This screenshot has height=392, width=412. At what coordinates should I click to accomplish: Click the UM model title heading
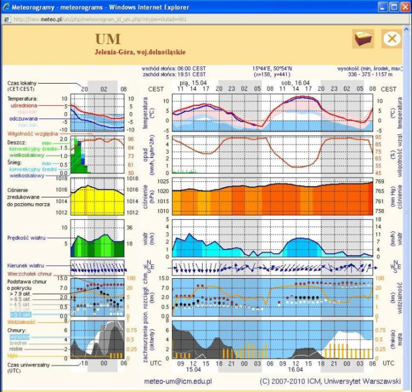(x=108, y=39)
